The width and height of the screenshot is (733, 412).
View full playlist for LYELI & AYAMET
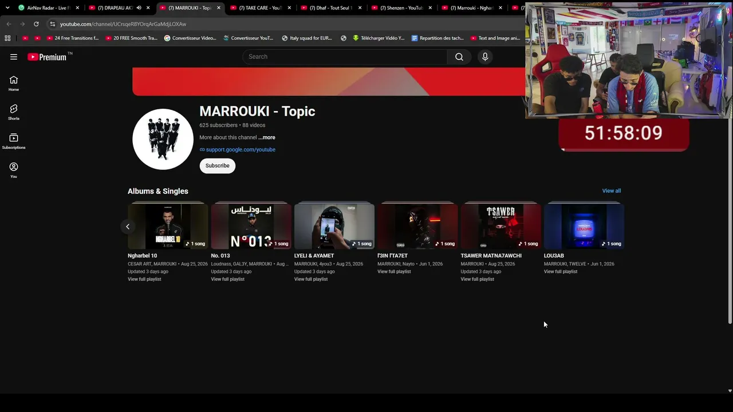[x=311, y=279]
